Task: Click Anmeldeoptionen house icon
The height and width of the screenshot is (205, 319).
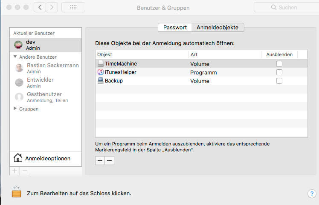Action: point(18,158)
